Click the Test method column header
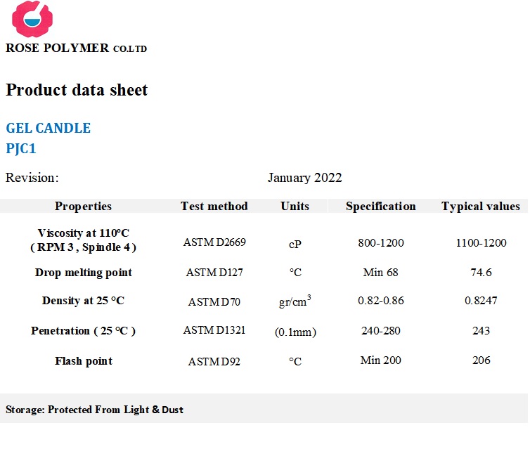 (214, 206)
